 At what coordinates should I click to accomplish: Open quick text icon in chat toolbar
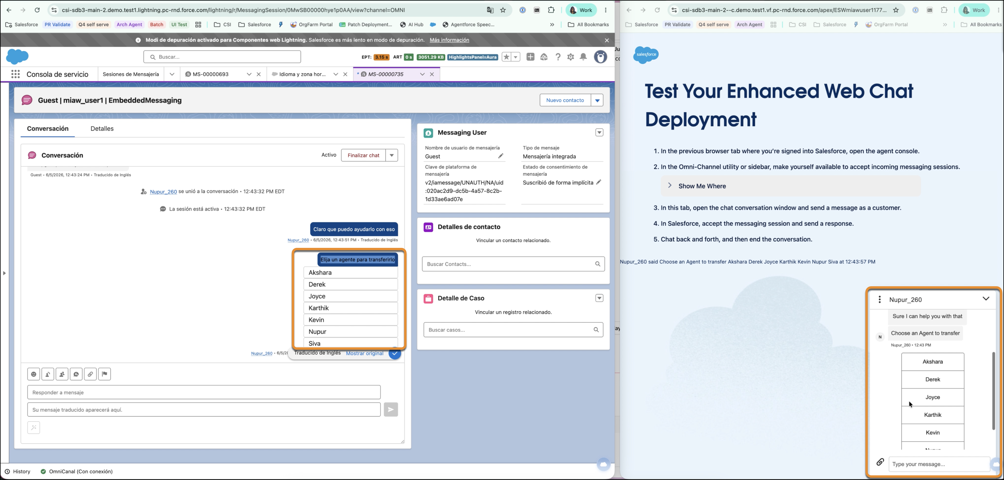click(x=76, y=374)
